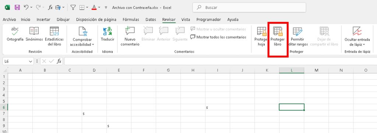Open the Sinónimos thesaurus tool
Screen dimensions: 377x133
[x=34, y=31]
